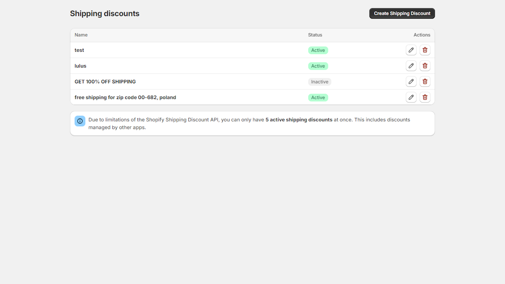Image resolution: width=505 pixels, height=284 pixels.
Task: Delete the 'GET 100% OFF SHIPPING' discount
Action: [425, 82]
